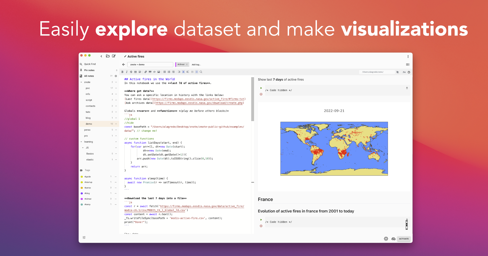This screenshot has width=488, height=256.
Task: Collapse the JS subfolder
Action: (x=83, y=148)
